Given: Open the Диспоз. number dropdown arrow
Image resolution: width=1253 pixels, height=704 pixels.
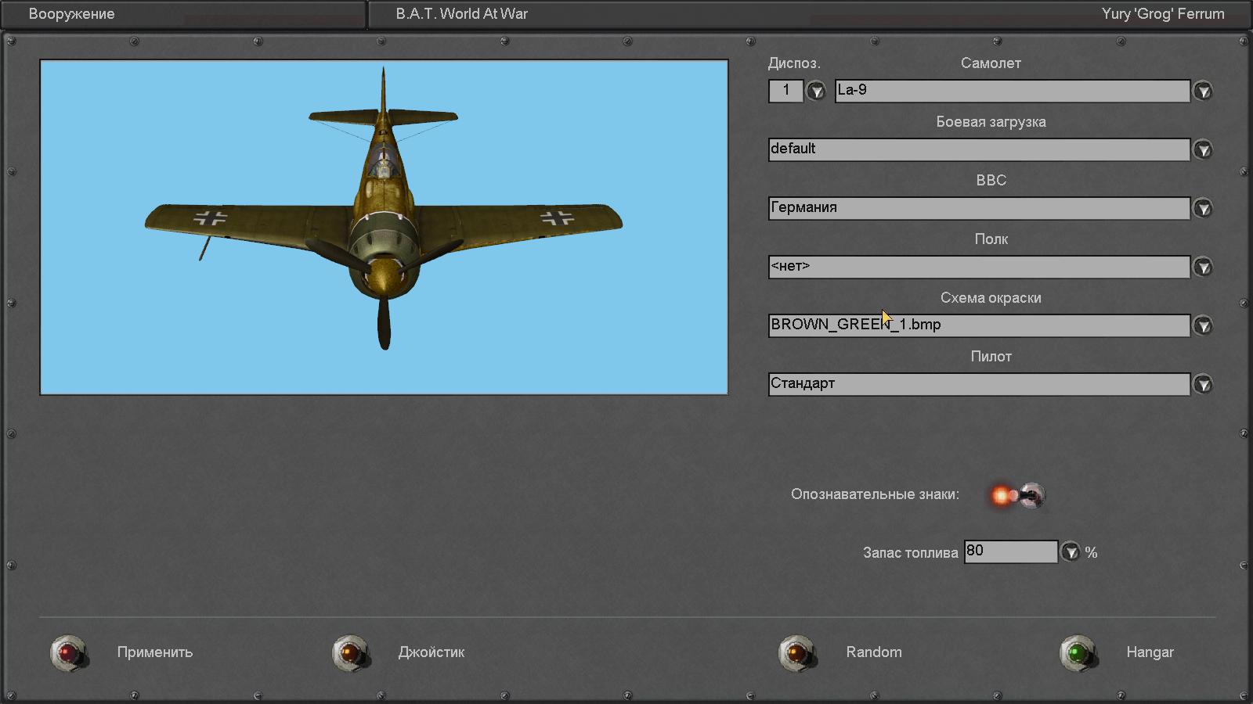Looking at the screenshot, I should [816, 92].
